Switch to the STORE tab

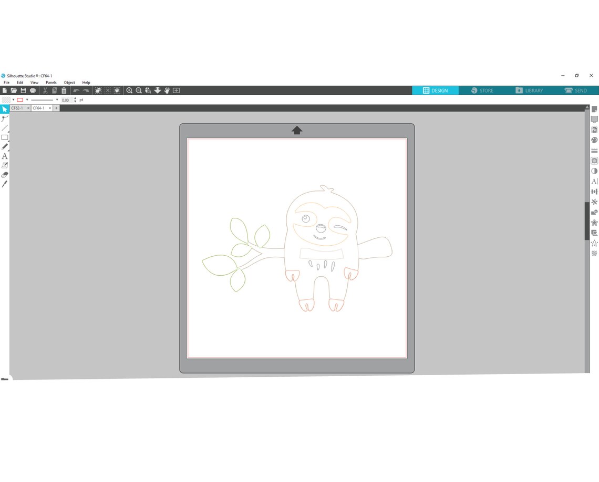pyautogui.click(x=482, y=91)
